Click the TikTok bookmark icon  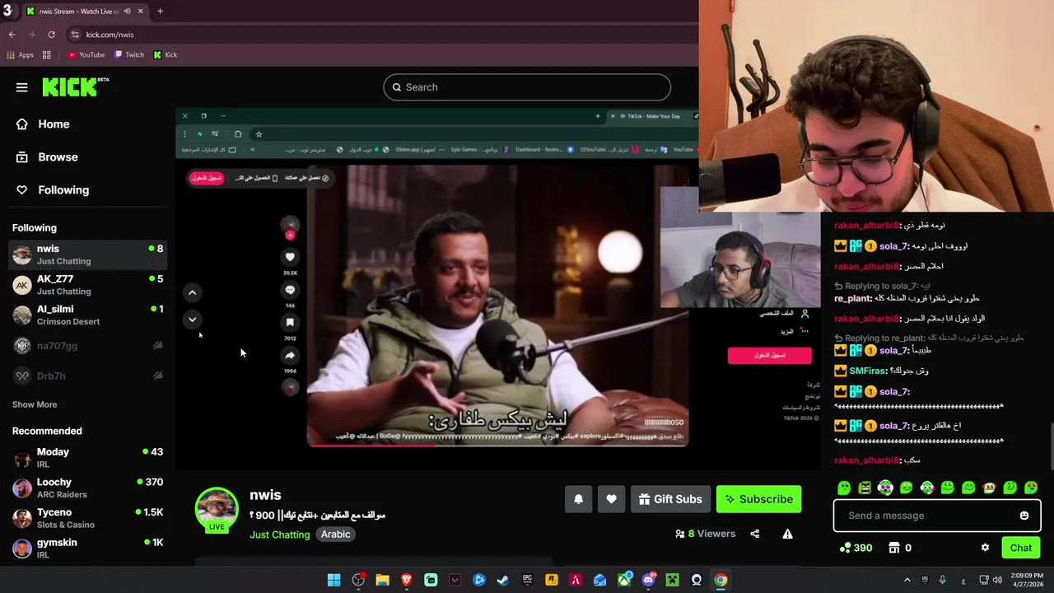pyautogui.click(x=290, y=323)
